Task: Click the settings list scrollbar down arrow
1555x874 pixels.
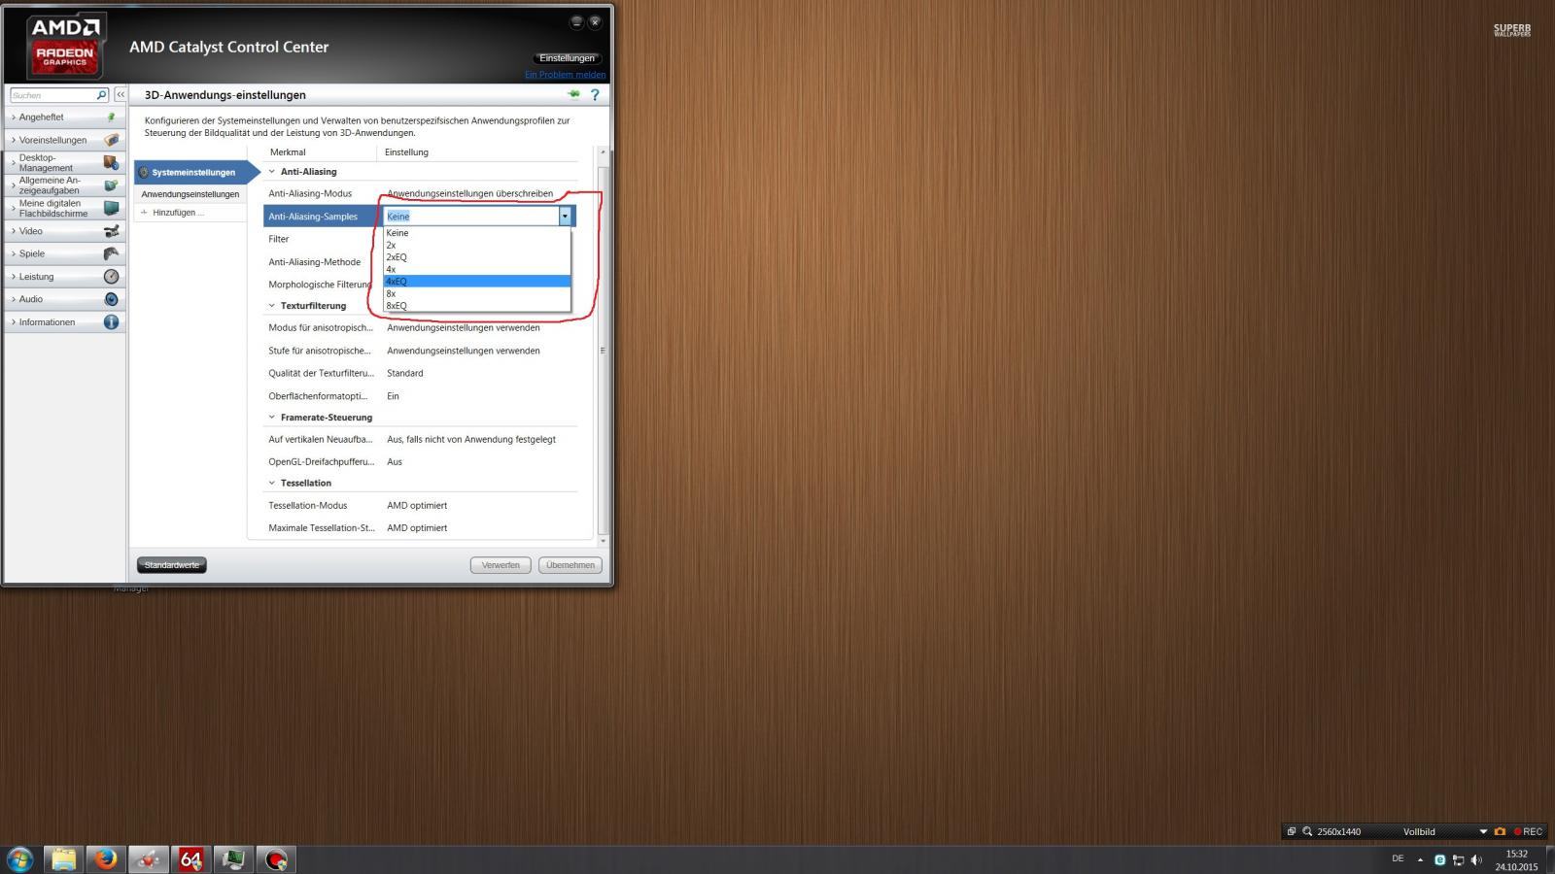Action: (x=603, y=541)
